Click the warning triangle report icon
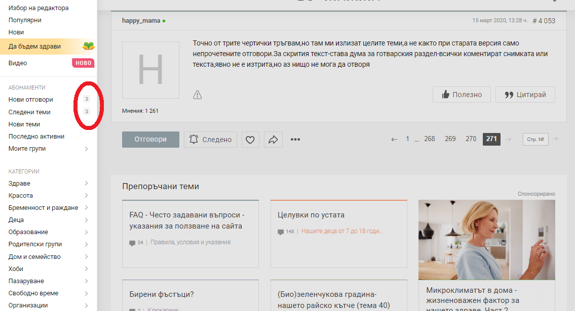This screenshot has width=575, height=311. (x=198, y=95)
